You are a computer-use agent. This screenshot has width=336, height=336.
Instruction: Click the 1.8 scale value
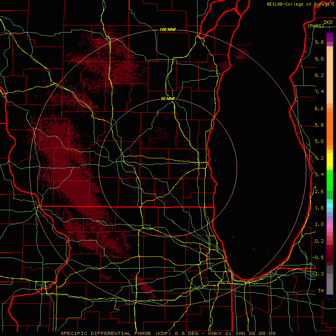pyautogui.click(x=319, y=208)
